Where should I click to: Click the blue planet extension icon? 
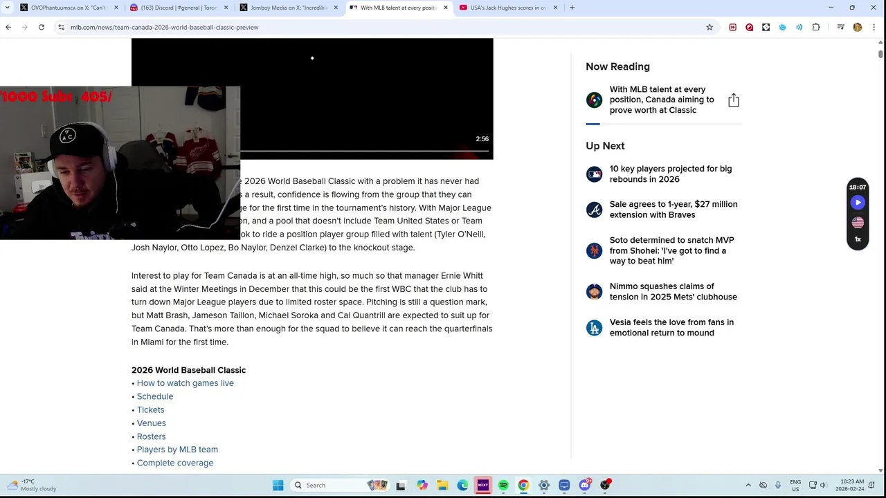783,27
